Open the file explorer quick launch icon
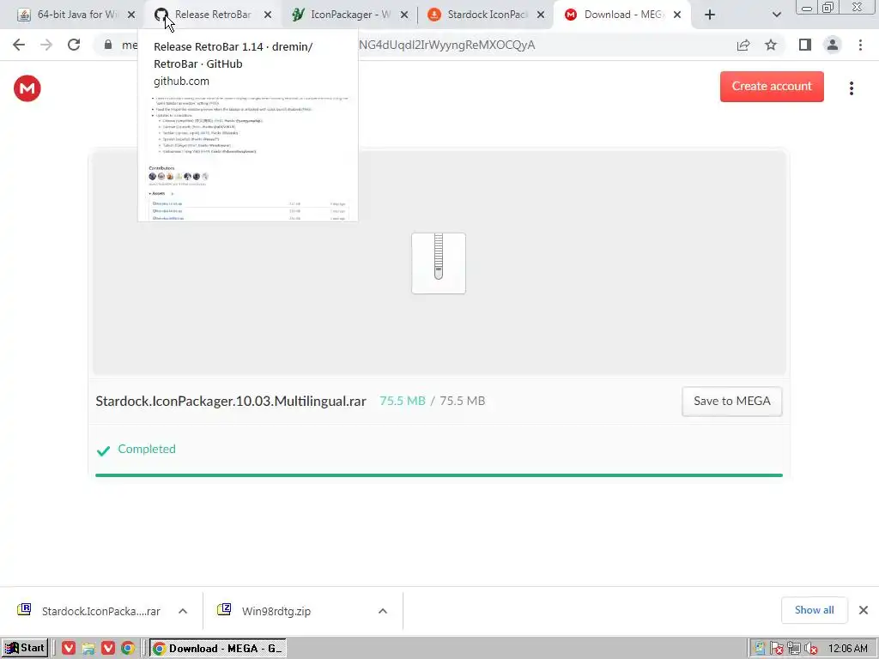The height and width of the screenshot is (659, 879). coord(88,649)
